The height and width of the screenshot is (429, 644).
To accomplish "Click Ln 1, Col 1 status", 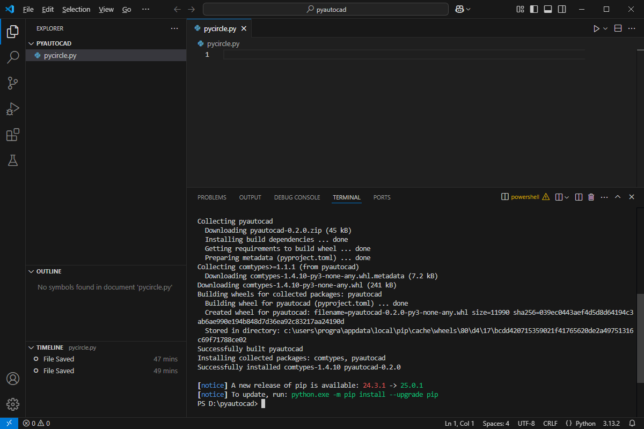I will pyautogui.click(x=459, y=423).
